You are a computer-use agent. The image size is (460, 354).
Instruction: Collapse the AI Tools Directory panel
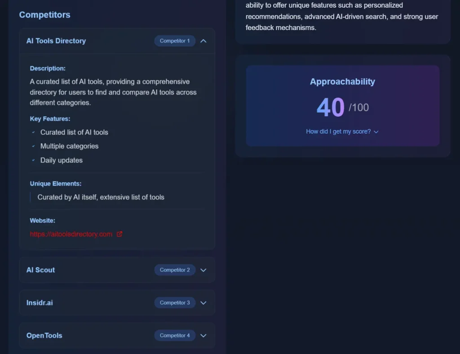[203, 41]
